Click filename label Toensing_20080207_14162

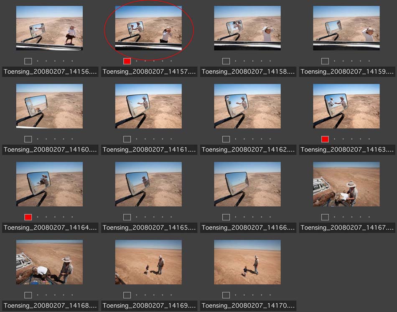pos(248,150)
